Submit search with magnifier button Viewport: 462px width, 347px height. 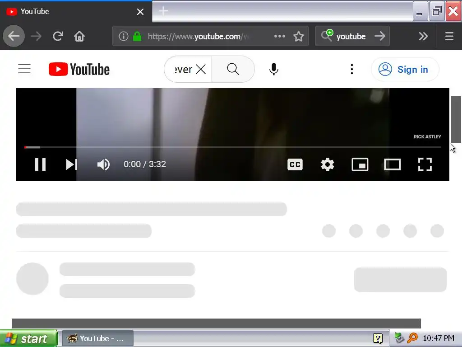pyautogui.click(x=233, y=69)
